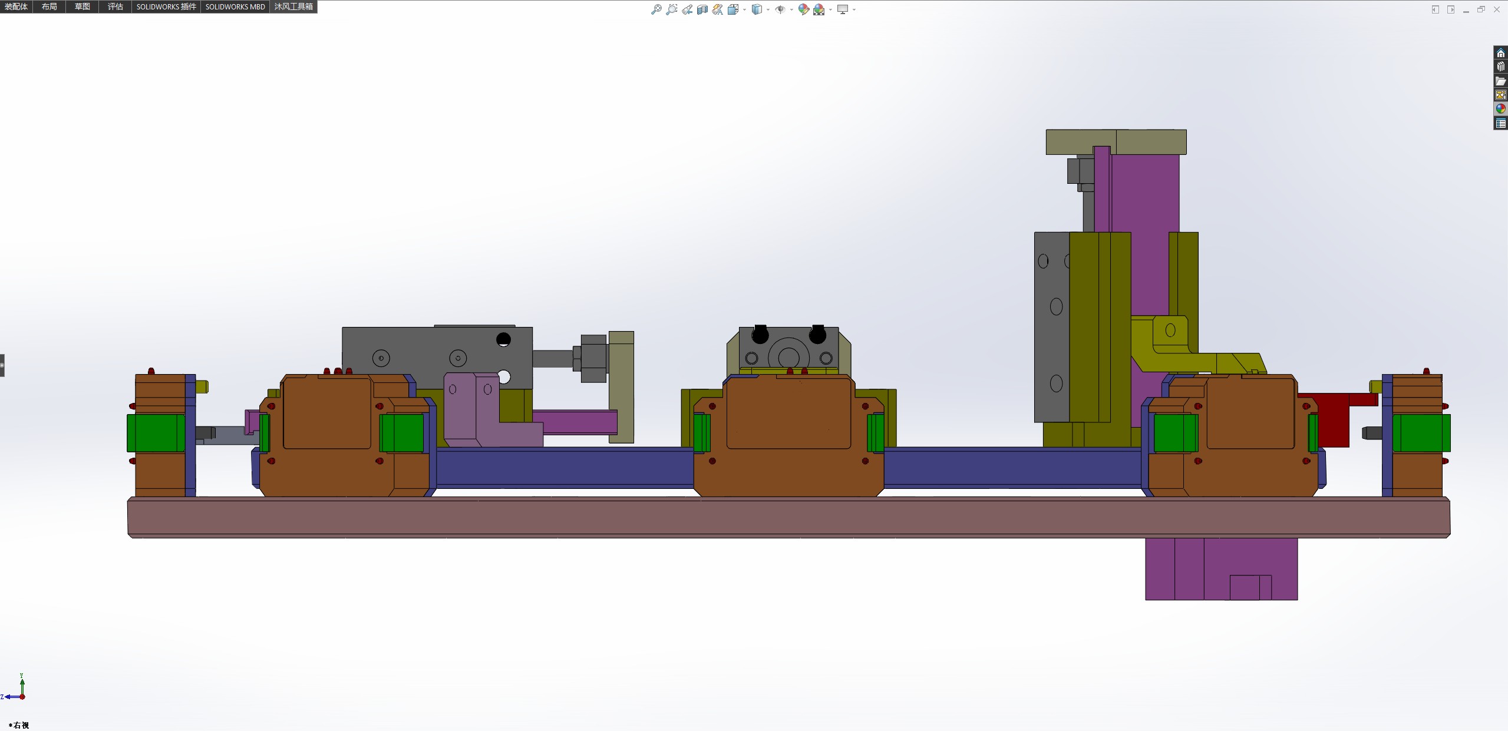Open the Design Library pane
This screenshot has height=731, width=1508.
tap(1500, 67)
